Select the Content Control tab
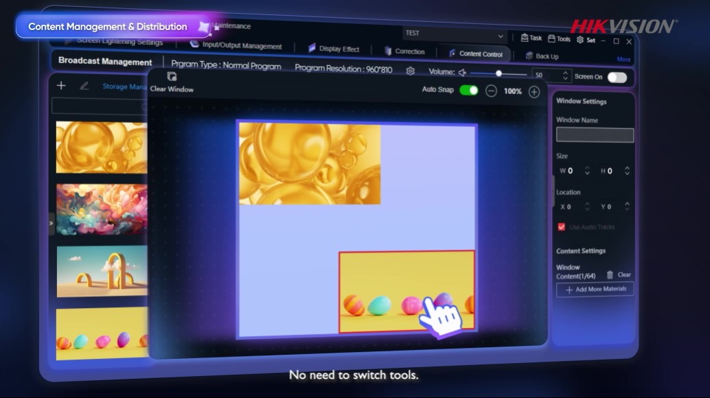This screenshot has height=398, width=710. pyautogui.click(x=475, y=54)
